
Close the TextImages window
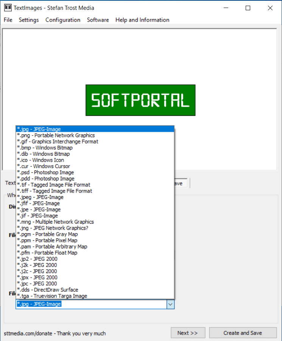(270, 8)
